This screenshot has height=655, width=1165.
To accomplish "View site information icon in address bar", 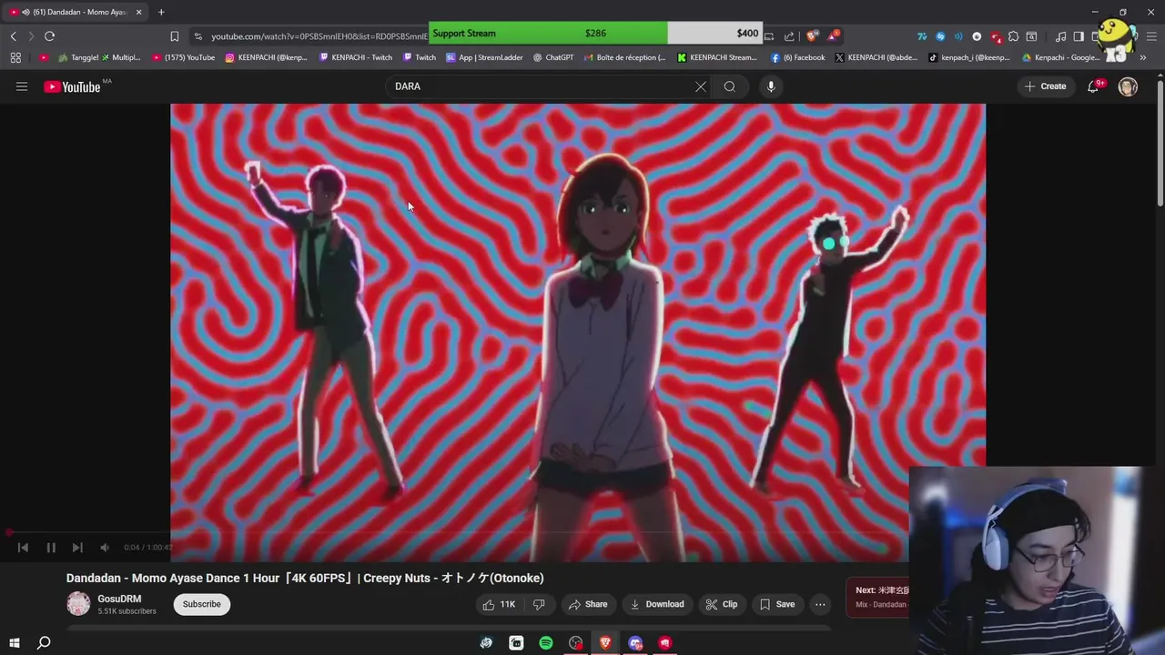I will pos(198,35).
